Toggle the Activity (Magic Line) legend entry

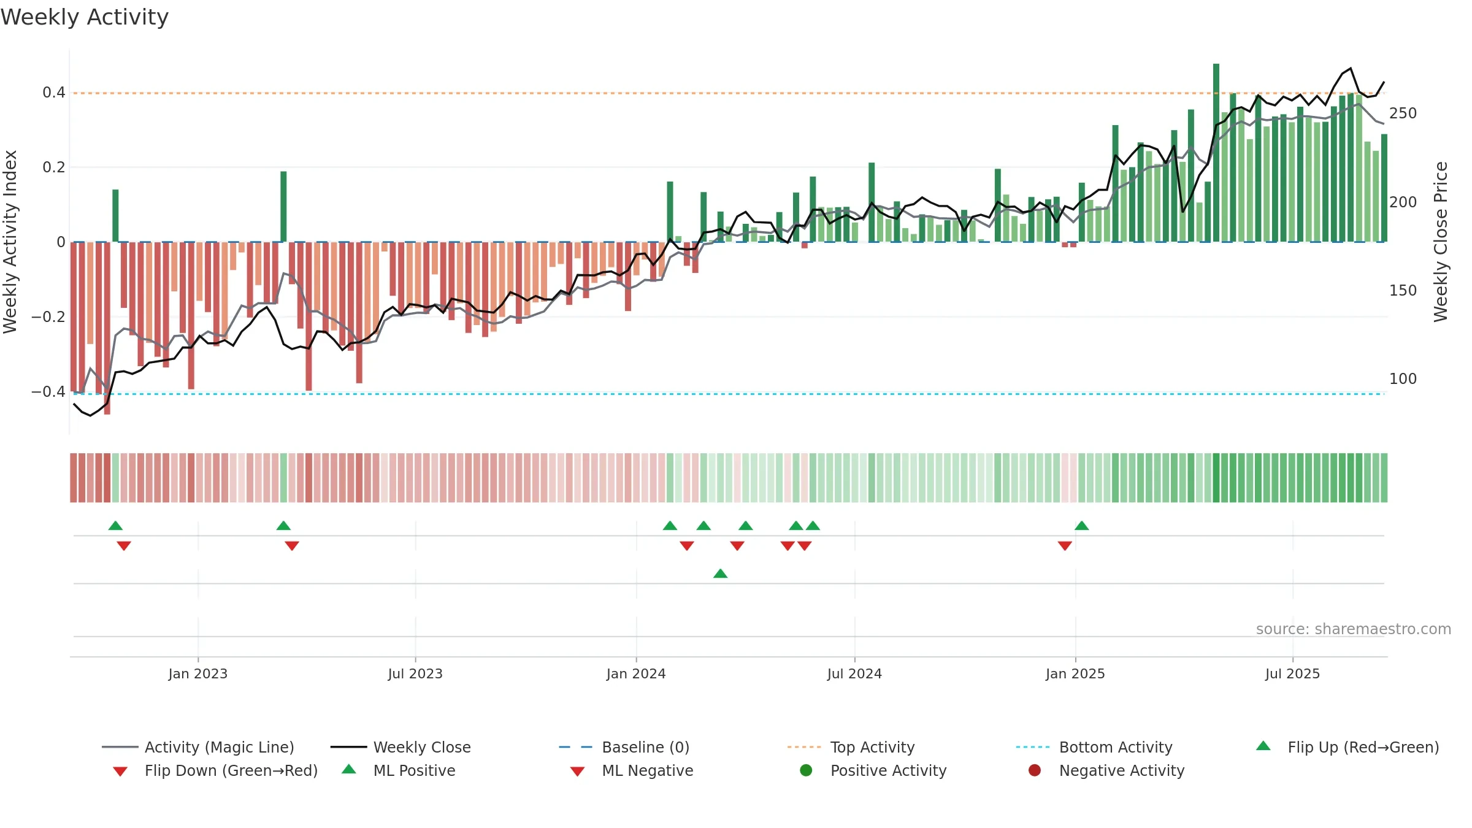[x=198, y=747]
